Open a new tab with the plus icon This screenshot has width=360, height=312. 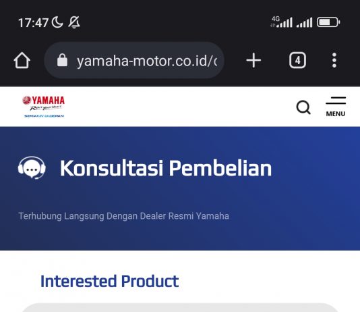point(253,61)
